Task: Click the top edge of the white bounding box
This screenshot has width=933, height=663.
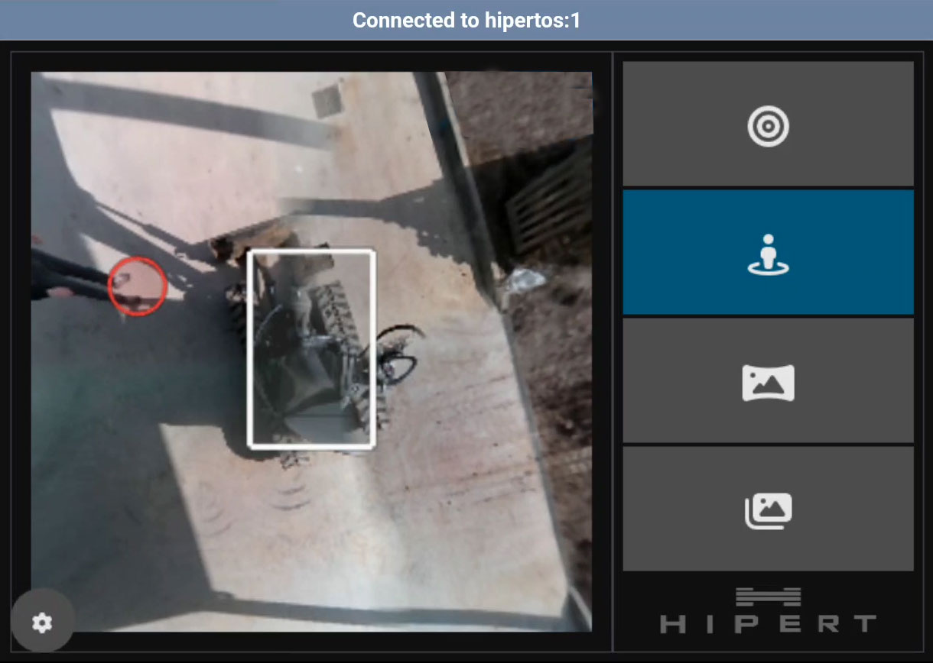Action: pos(311,252)
